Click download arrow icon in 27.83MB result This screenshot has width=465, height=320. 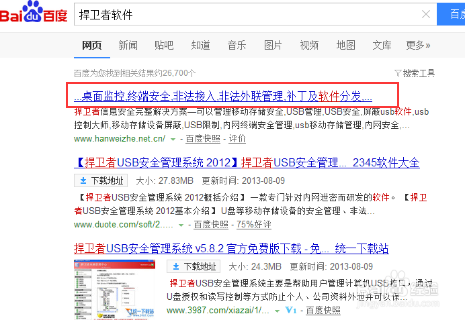83,180
